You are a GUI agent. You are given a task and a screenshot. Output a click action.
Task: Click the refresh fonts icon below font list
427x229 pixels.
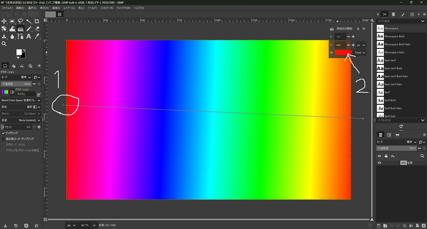401,126
